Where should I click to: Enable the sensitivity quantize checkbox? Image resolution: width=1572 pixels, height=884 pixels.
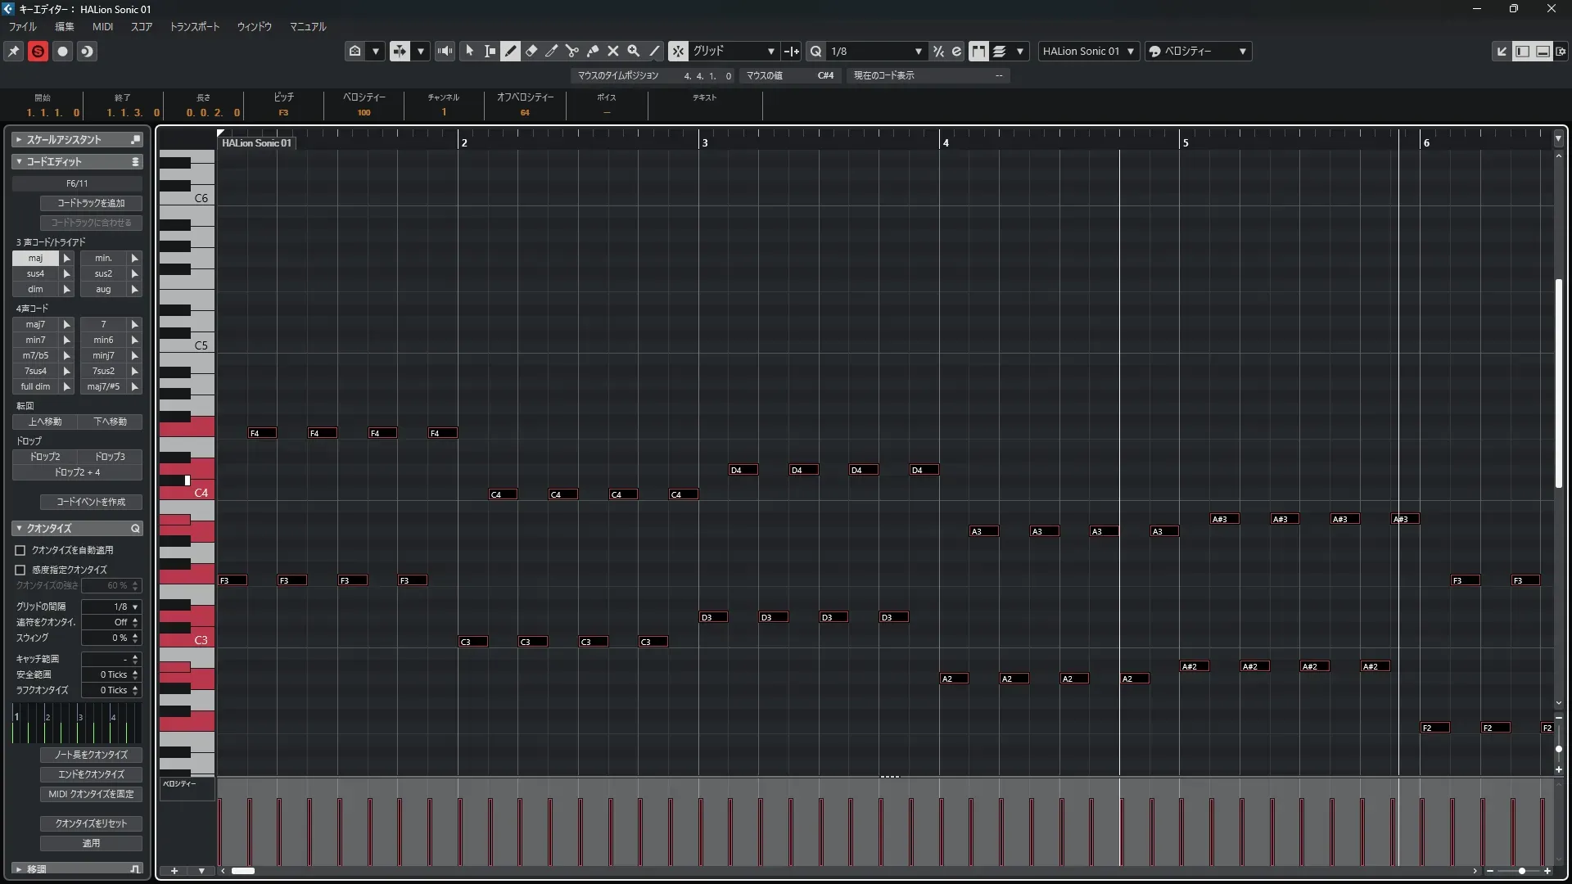(x=20, y=570)
